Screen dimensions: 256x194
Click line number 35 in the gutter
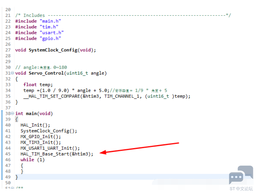click(8, 96)
